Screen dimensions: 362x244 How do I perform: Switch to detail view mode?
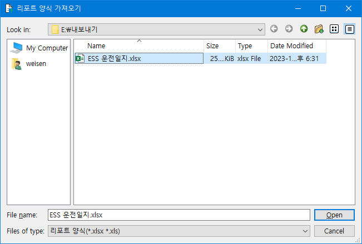350,29
